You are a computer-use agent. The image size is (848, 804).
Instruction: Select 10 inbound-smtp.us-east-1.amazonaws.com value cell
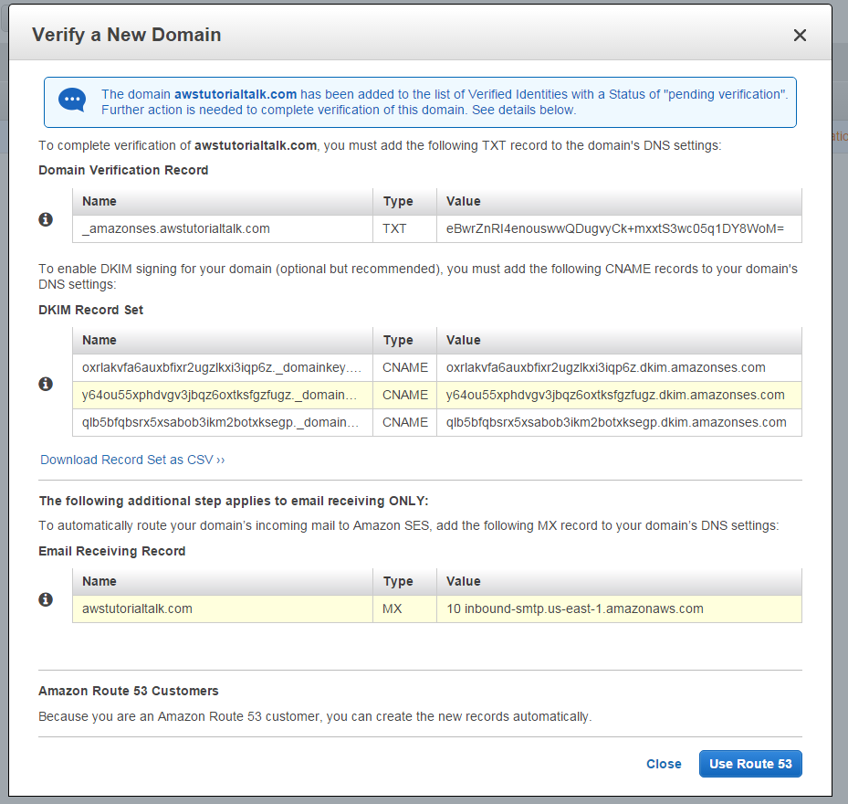[x=619, y=608]
